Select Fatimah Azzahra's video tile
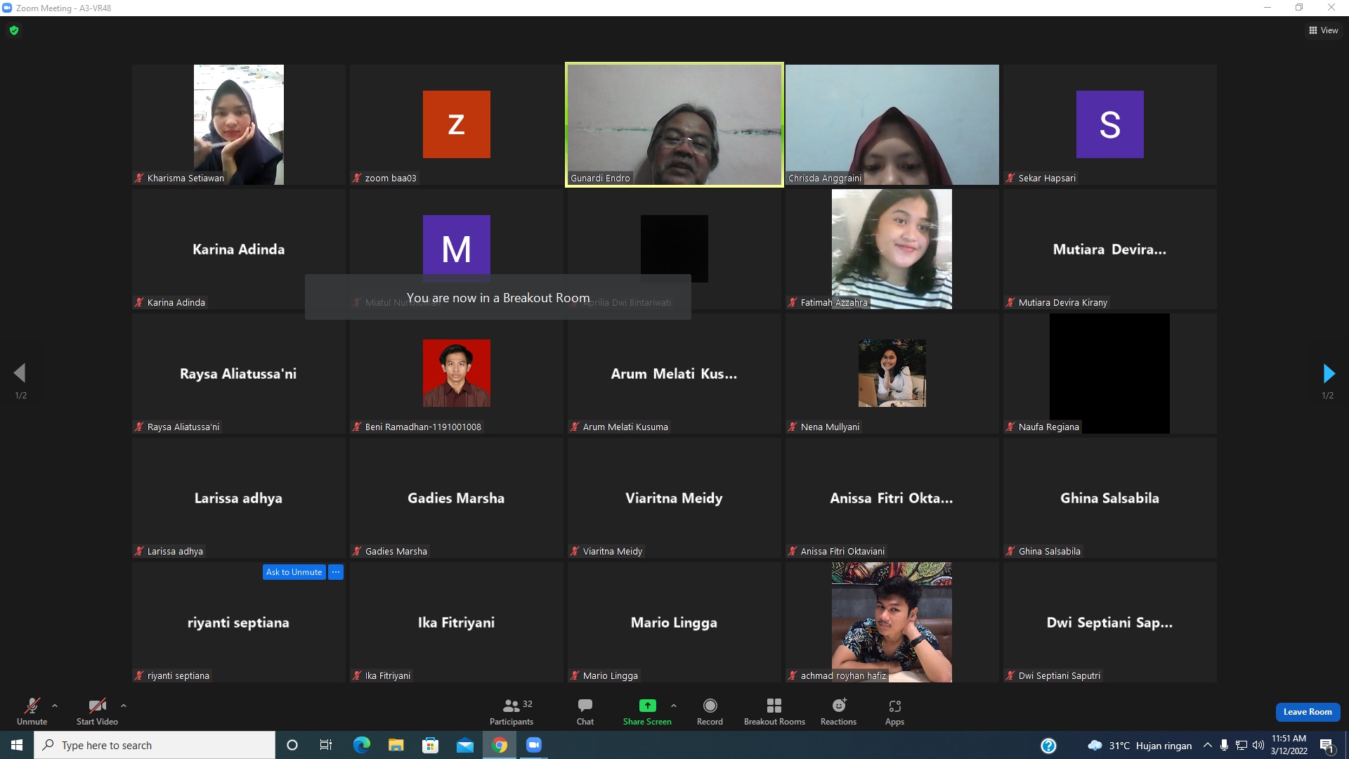 coord(892,249)
